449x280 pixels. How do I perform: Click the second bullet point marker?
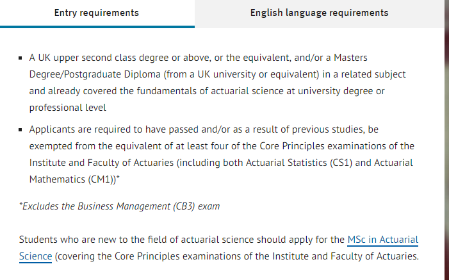pos(20,130)
